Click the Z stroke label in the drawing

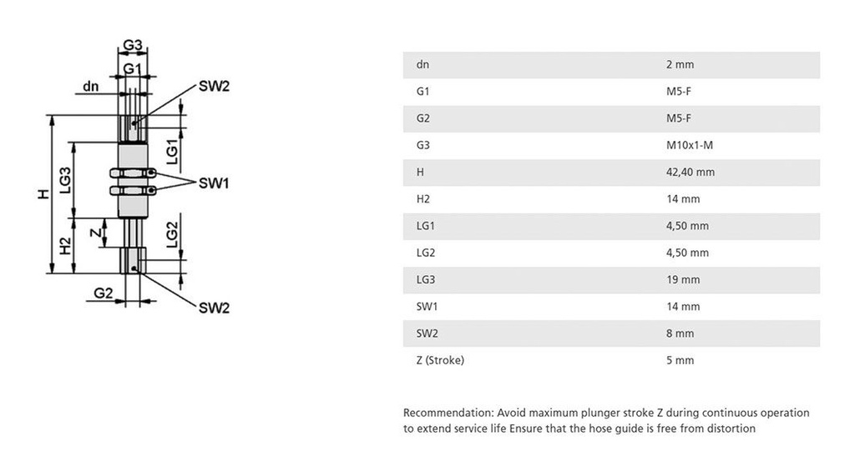[95, 233]
